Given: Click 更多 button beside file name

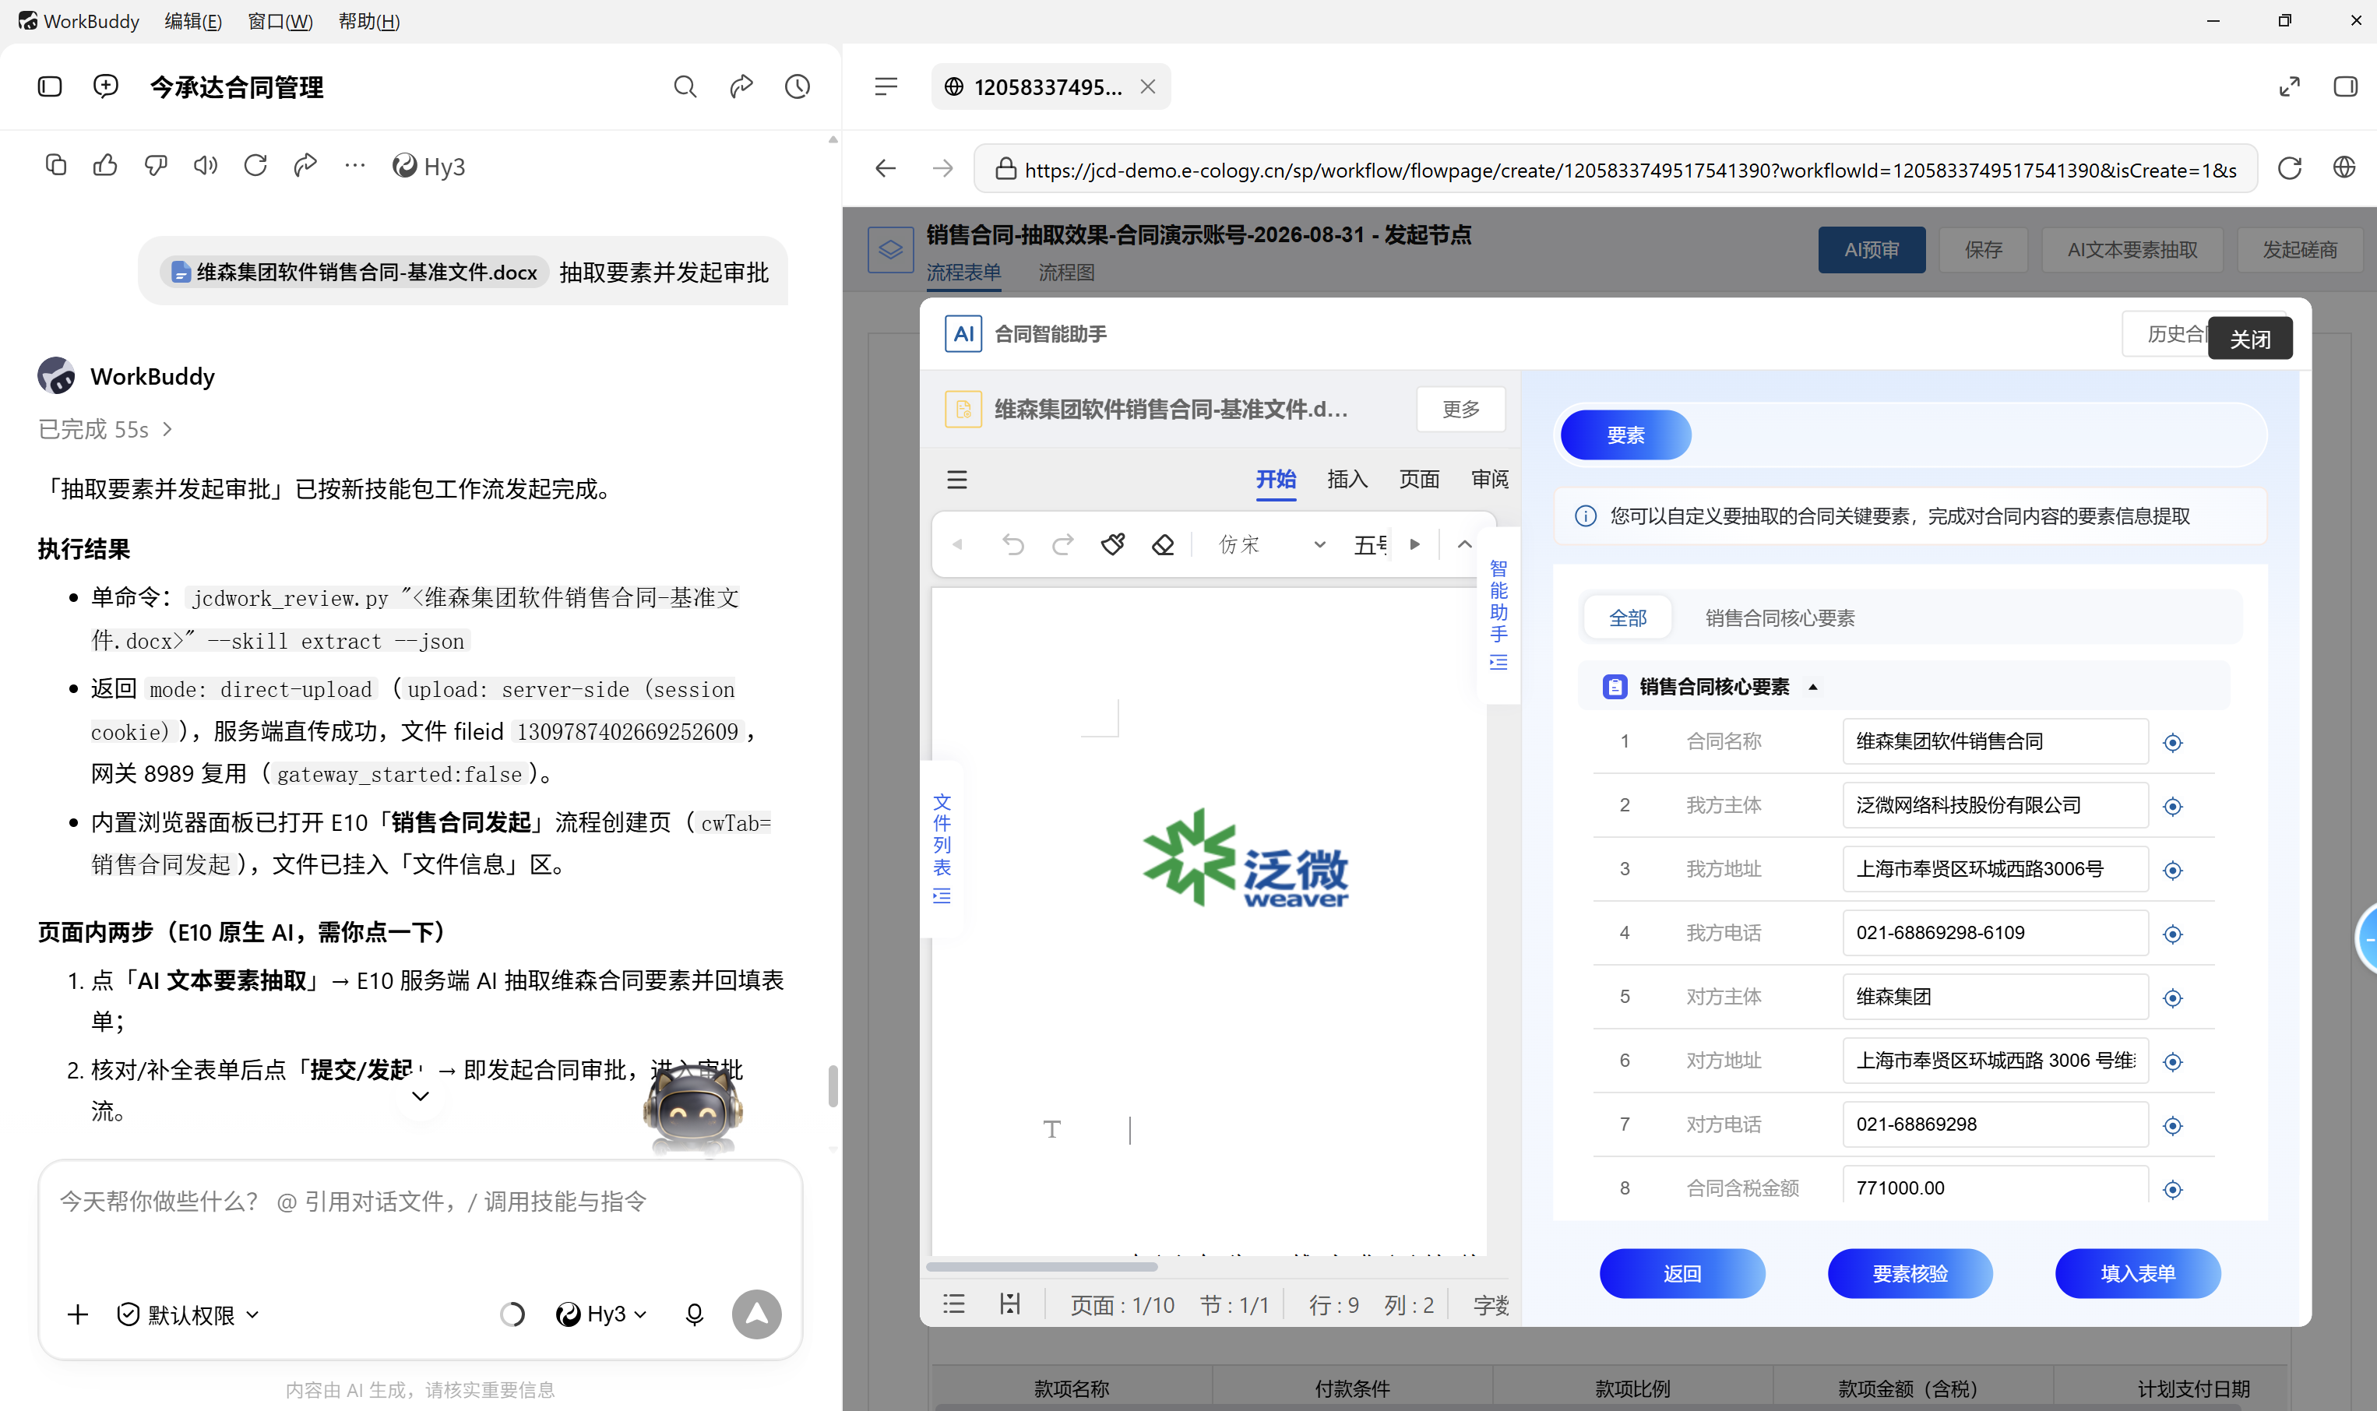Looking at the screenshot, I should tap(1460, 409).
